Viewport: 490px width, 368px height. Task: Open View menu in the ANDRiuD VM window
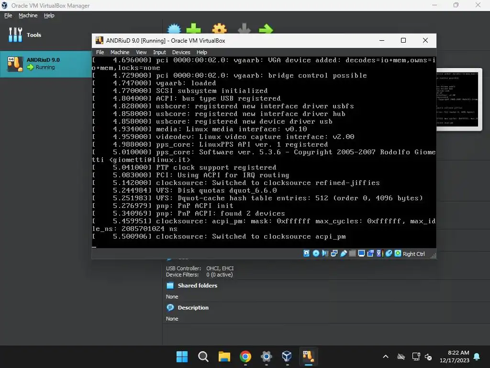141,52
